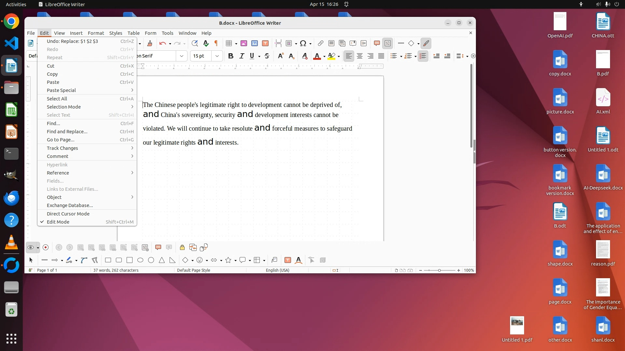
Task: Open the Format menu
Action: click(96, 33)
